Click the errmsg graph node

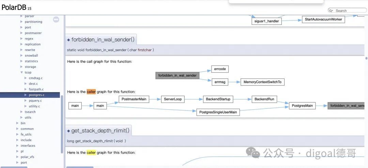coord(220,82)
